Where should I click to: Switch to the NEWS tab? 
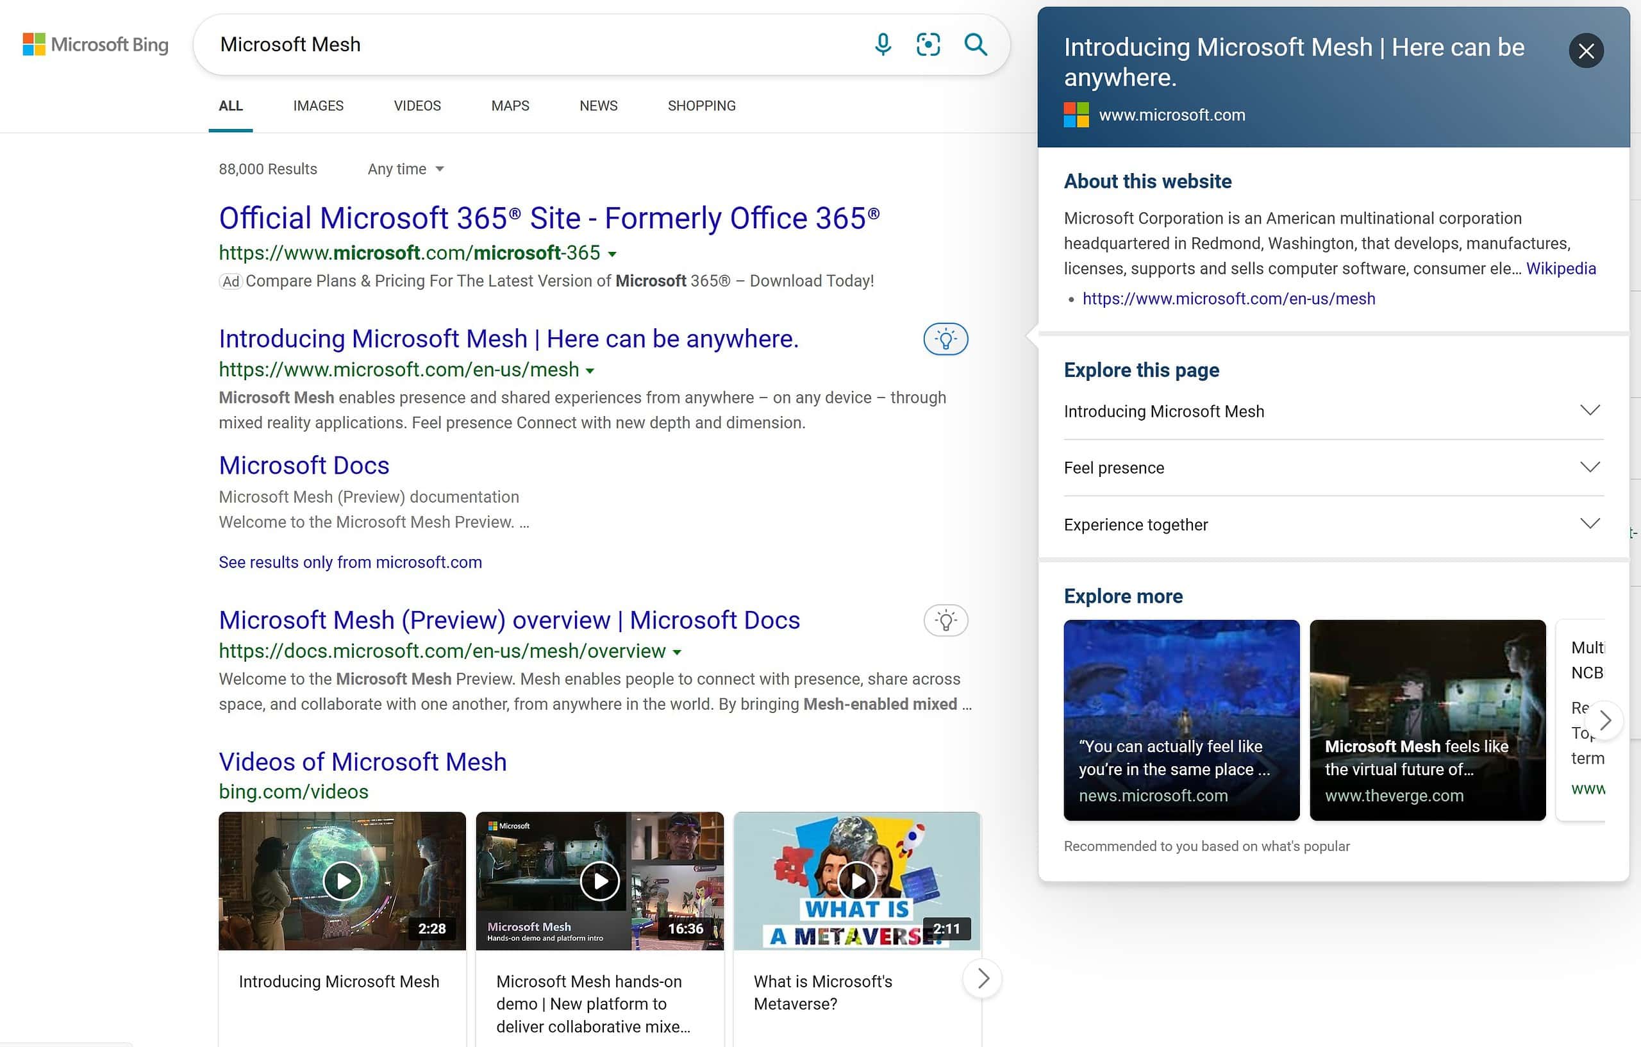point(598,106)
